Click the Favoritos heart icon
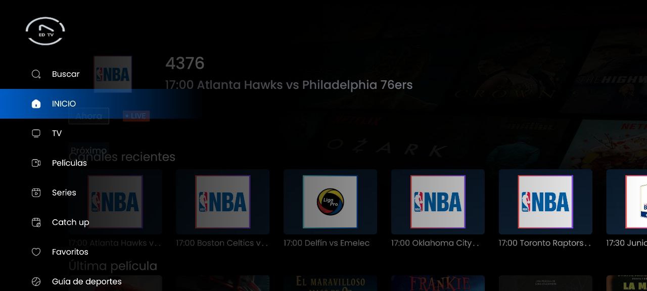 pos(36,252)
